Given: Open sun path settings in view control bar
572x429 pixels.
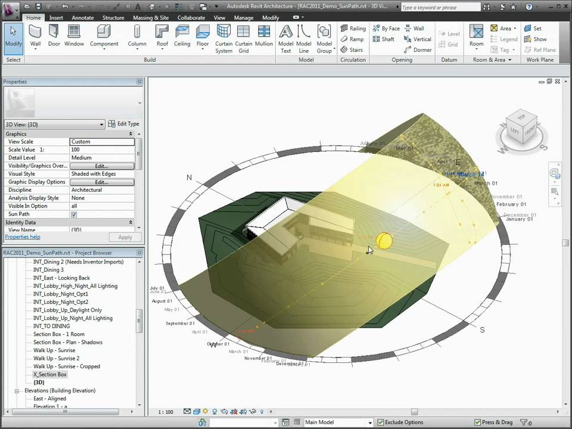Looking at the screenshot, I should 206,412.
